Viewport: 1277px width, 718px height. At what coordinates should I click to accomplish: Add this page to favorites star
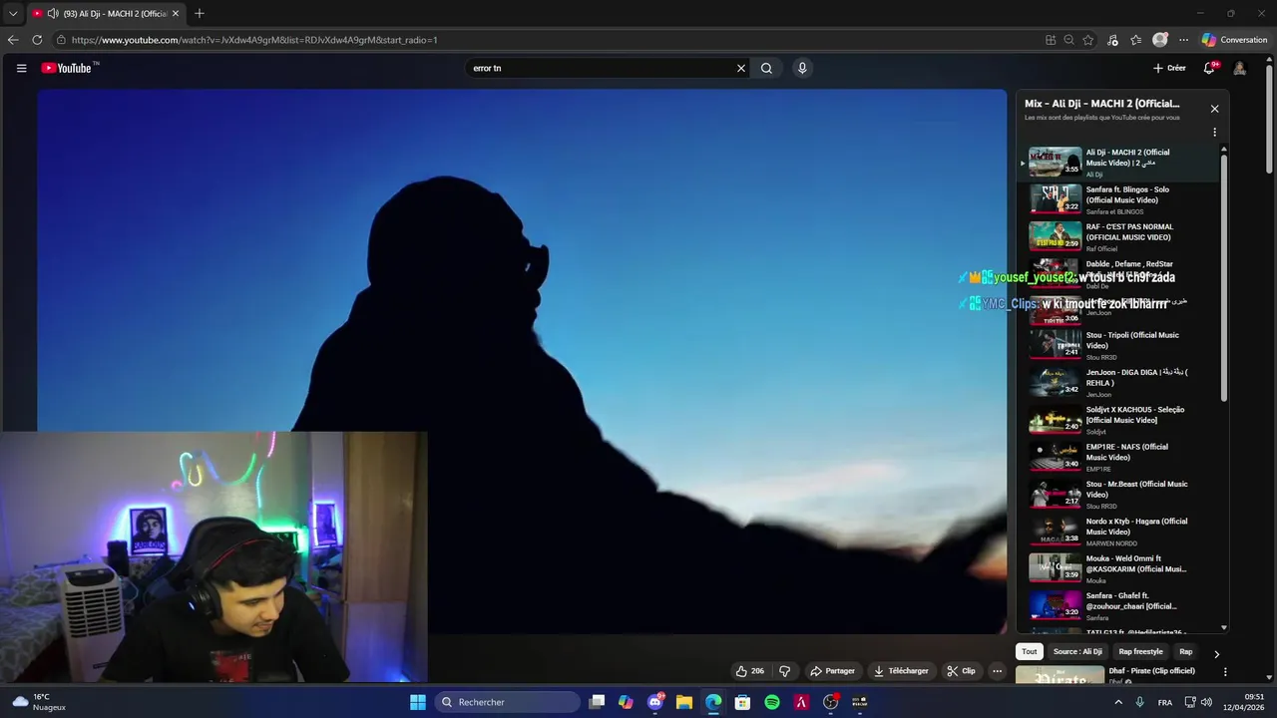1087,40
